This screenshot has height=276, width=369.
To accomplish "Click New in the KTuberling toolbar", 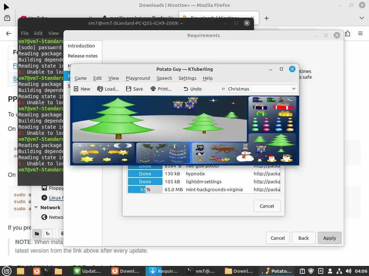I will 82,89.
